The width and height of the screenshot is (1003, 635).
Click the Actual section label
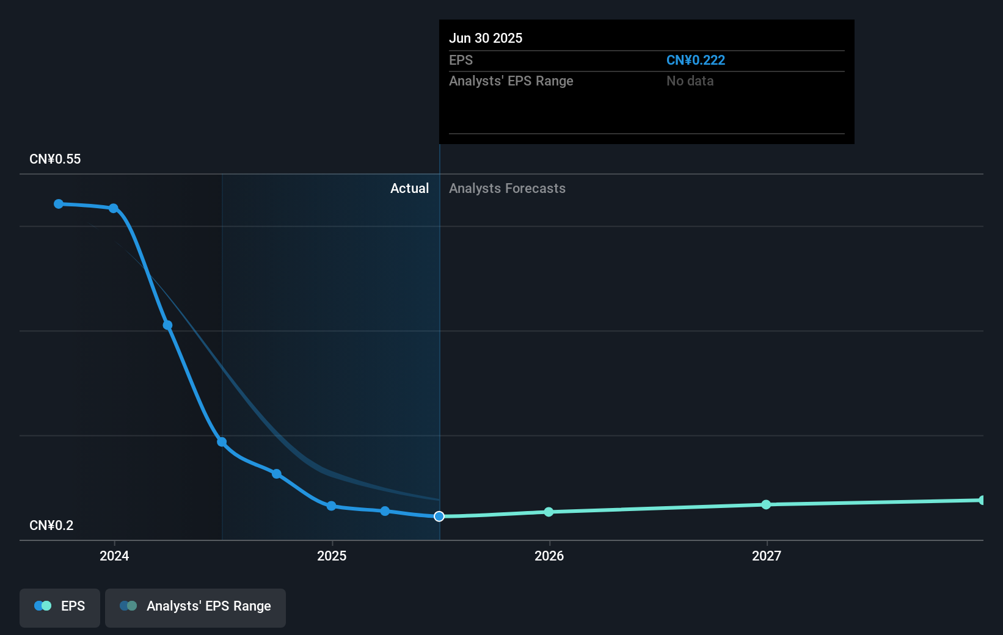(x=409, y=189)
